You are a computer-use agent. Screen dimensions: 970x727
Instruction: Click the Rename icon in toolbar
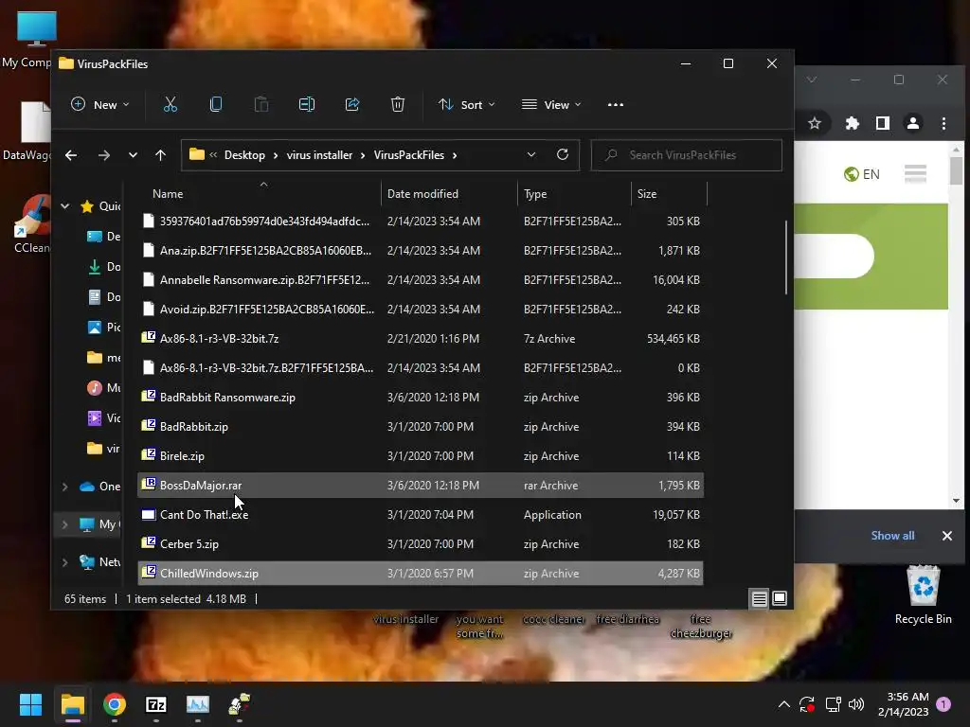click(x=307, y=104)
